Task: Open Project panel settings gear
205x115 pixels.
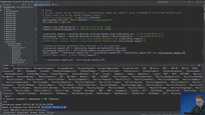Action: [29, 4]
